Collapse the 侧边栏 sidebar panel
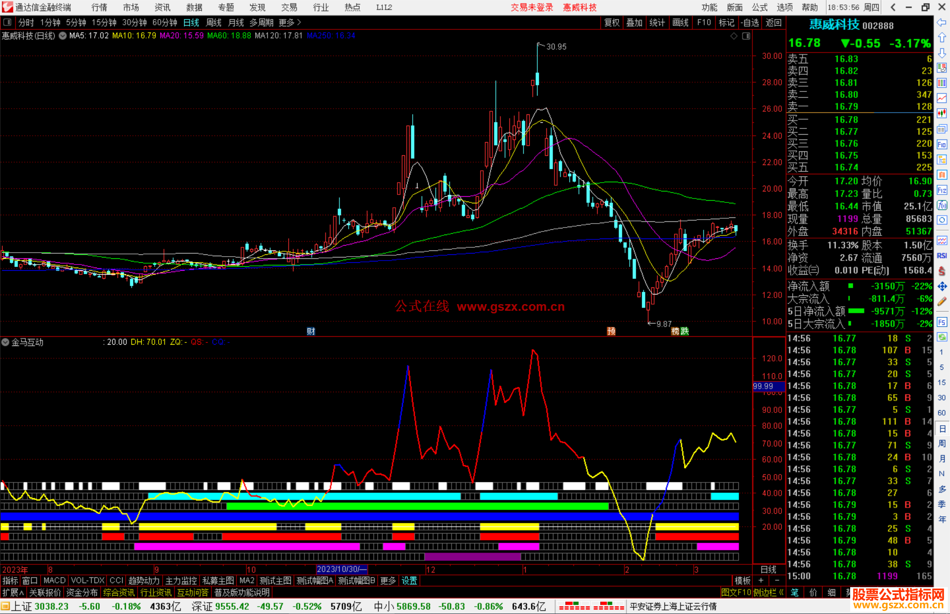Screen dimensions: 950x614 coord(768,592)
